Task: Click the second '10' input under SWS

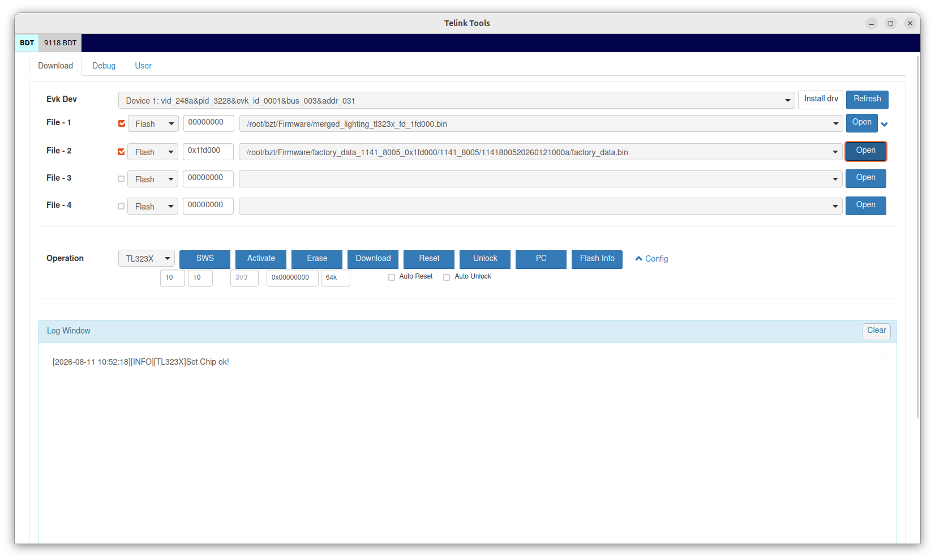Action: click(x=200, y=278)
